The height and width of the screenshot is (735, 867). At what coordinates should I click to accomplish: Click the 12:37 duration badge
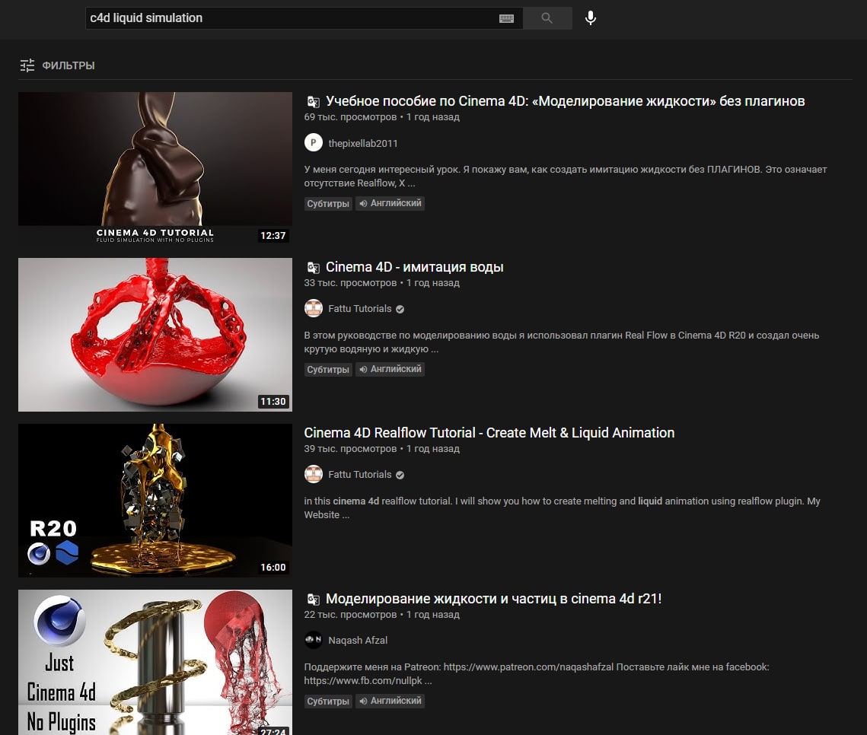click(273, 235)
